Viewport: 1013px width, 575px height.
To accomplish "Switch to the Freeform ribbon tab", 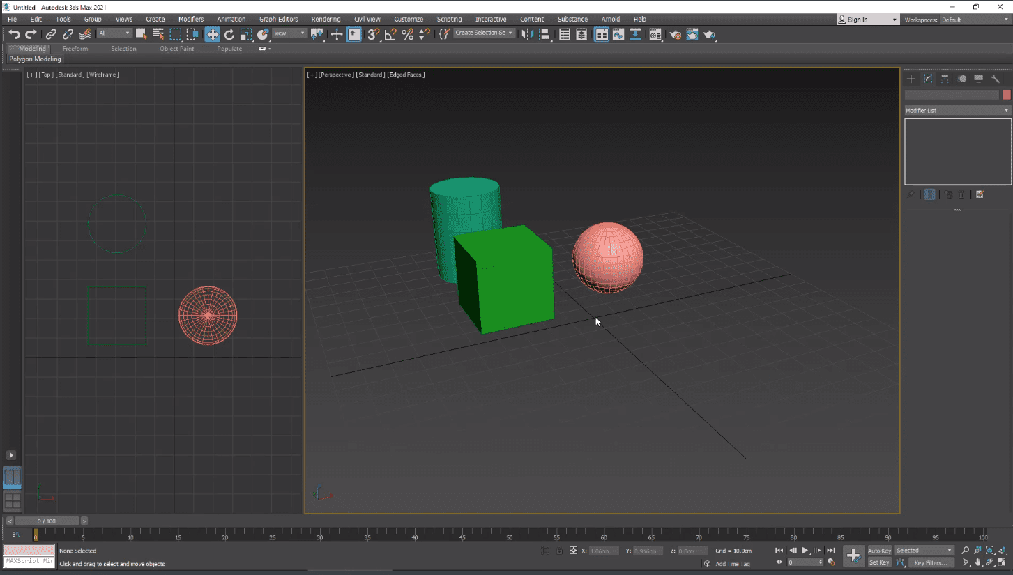I will click(75, 49).
